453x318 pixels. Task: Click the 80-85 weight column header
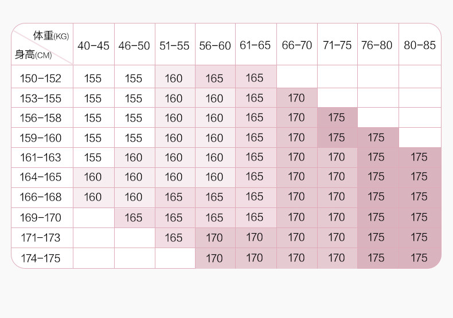pyautogui.click(x=419, y=46)
